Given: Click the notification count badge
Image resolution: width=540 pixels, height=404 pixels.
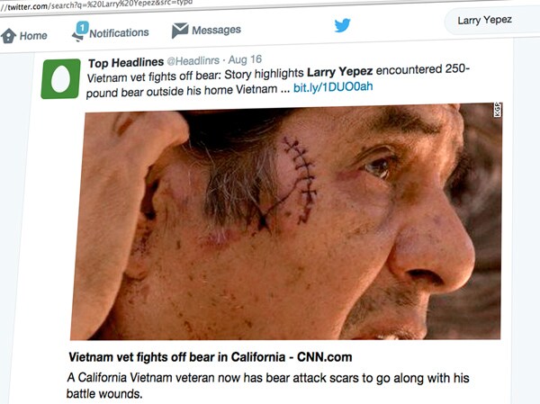Looking at the screenshot, I should click(x=83, y=26).
